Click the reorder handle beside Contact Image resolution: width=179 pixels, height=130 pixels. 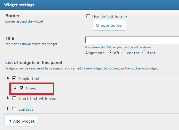coord(8,109)
